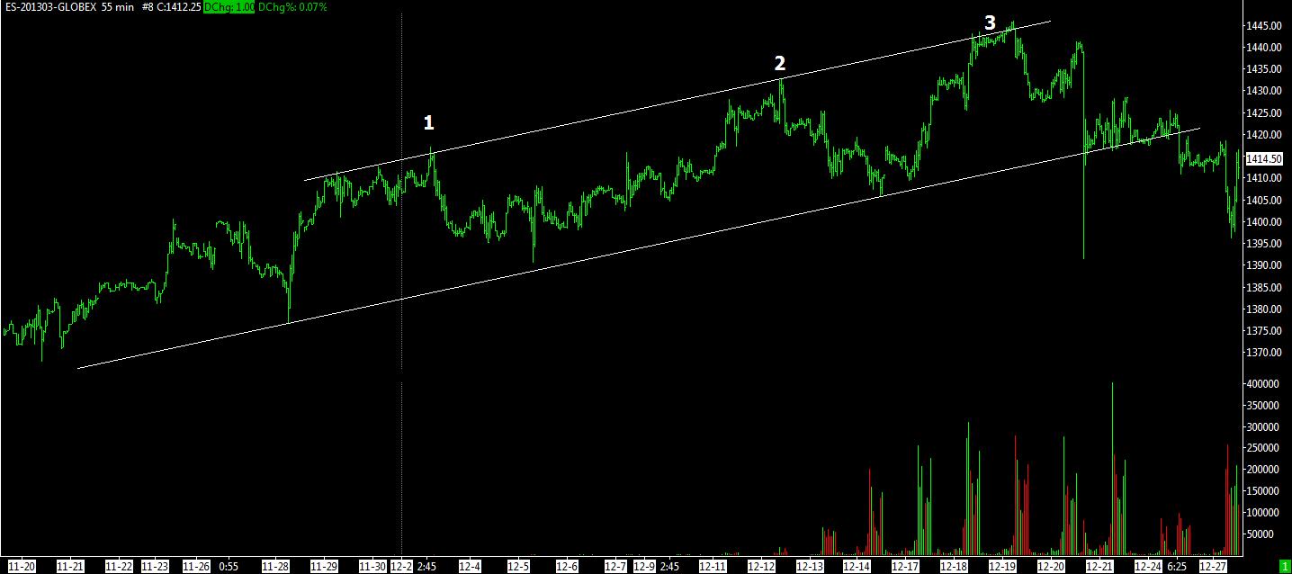
Task: Click the 6:25 time label on the time axis
Action: tap(1177, 566)
